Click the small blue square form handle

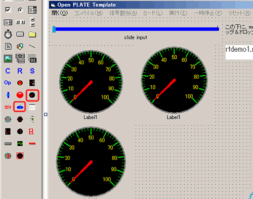46,115
